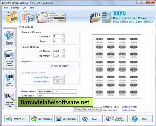Open the Settings menu
Viewport: 156px width, 126px height.
click(x=15, y=8)
